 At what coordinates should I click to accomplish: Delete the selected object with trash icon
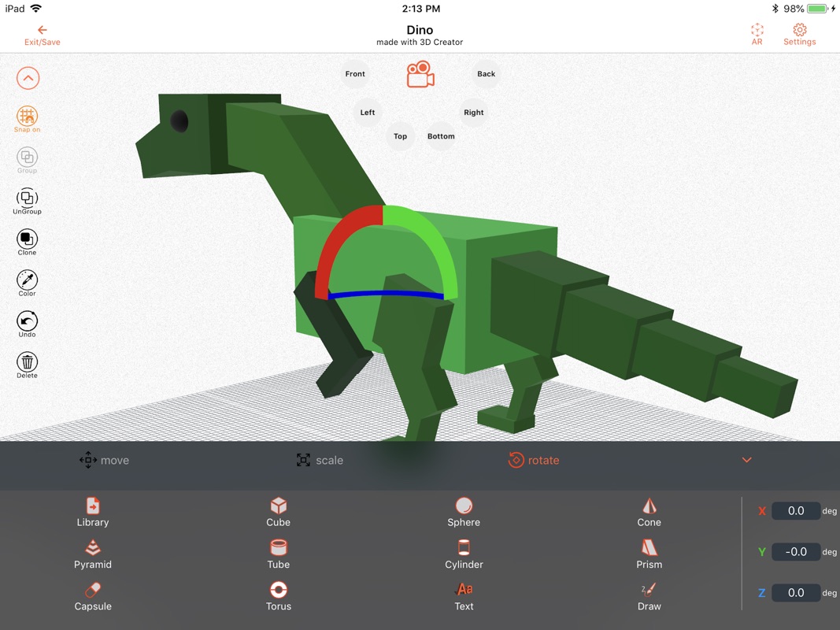click(28, 365)
